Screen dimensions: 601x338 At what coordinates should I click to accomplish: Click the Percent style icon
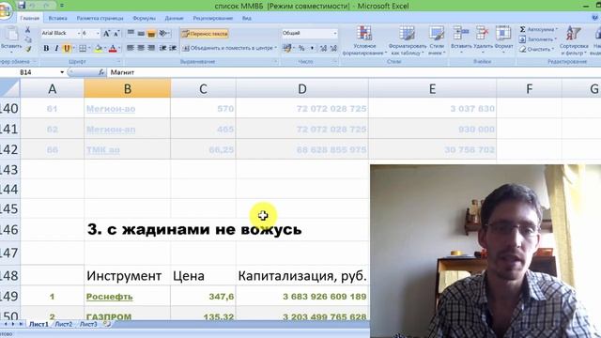click(x=301, y=48)
